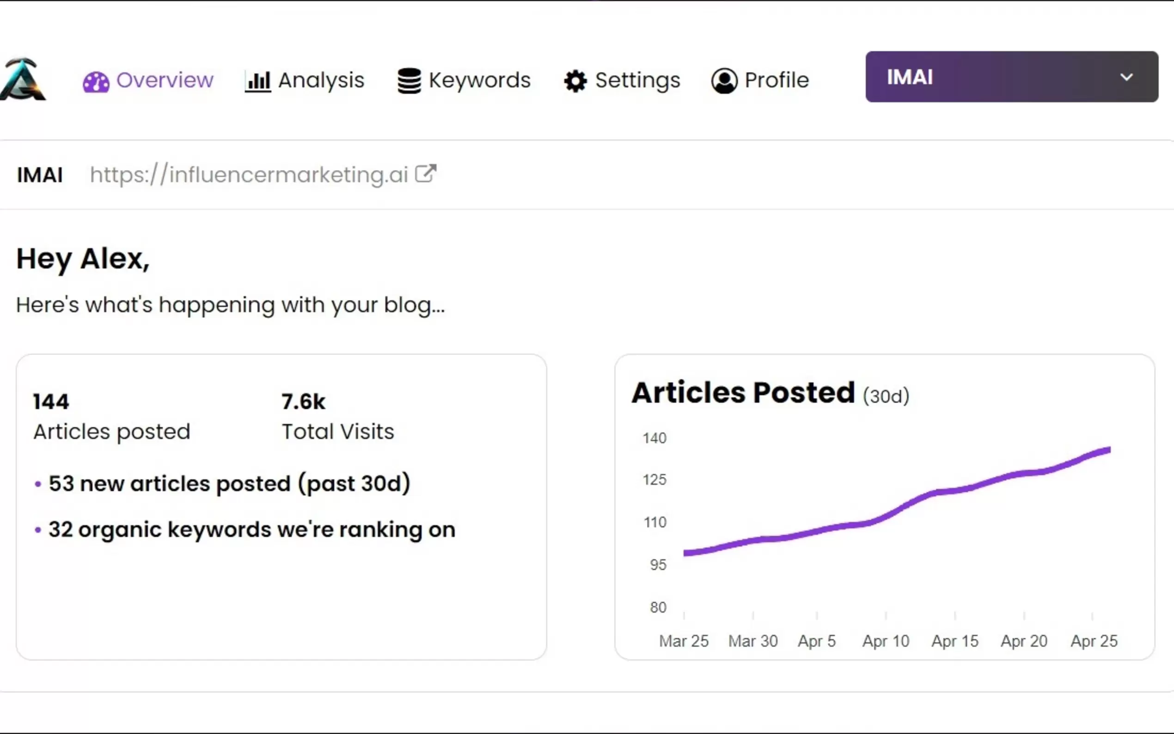Open the influencermarketing.ai link

pyautogui.click(x=249, y=175)
